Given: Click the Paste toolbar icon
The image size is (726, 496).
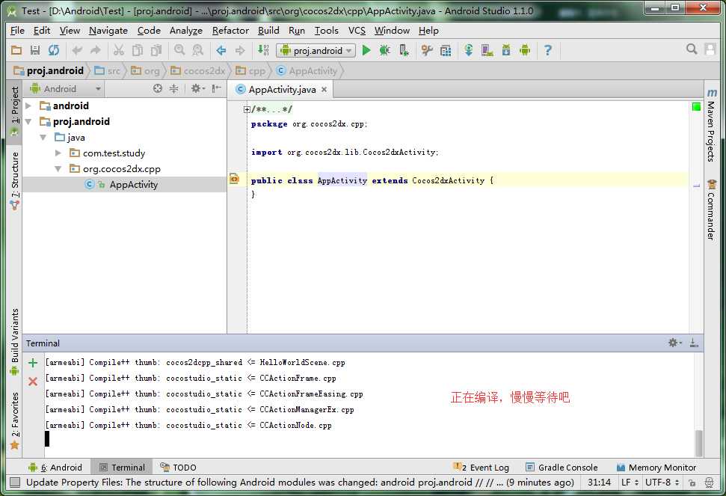Looking at the screenshot, I should 156,50.
